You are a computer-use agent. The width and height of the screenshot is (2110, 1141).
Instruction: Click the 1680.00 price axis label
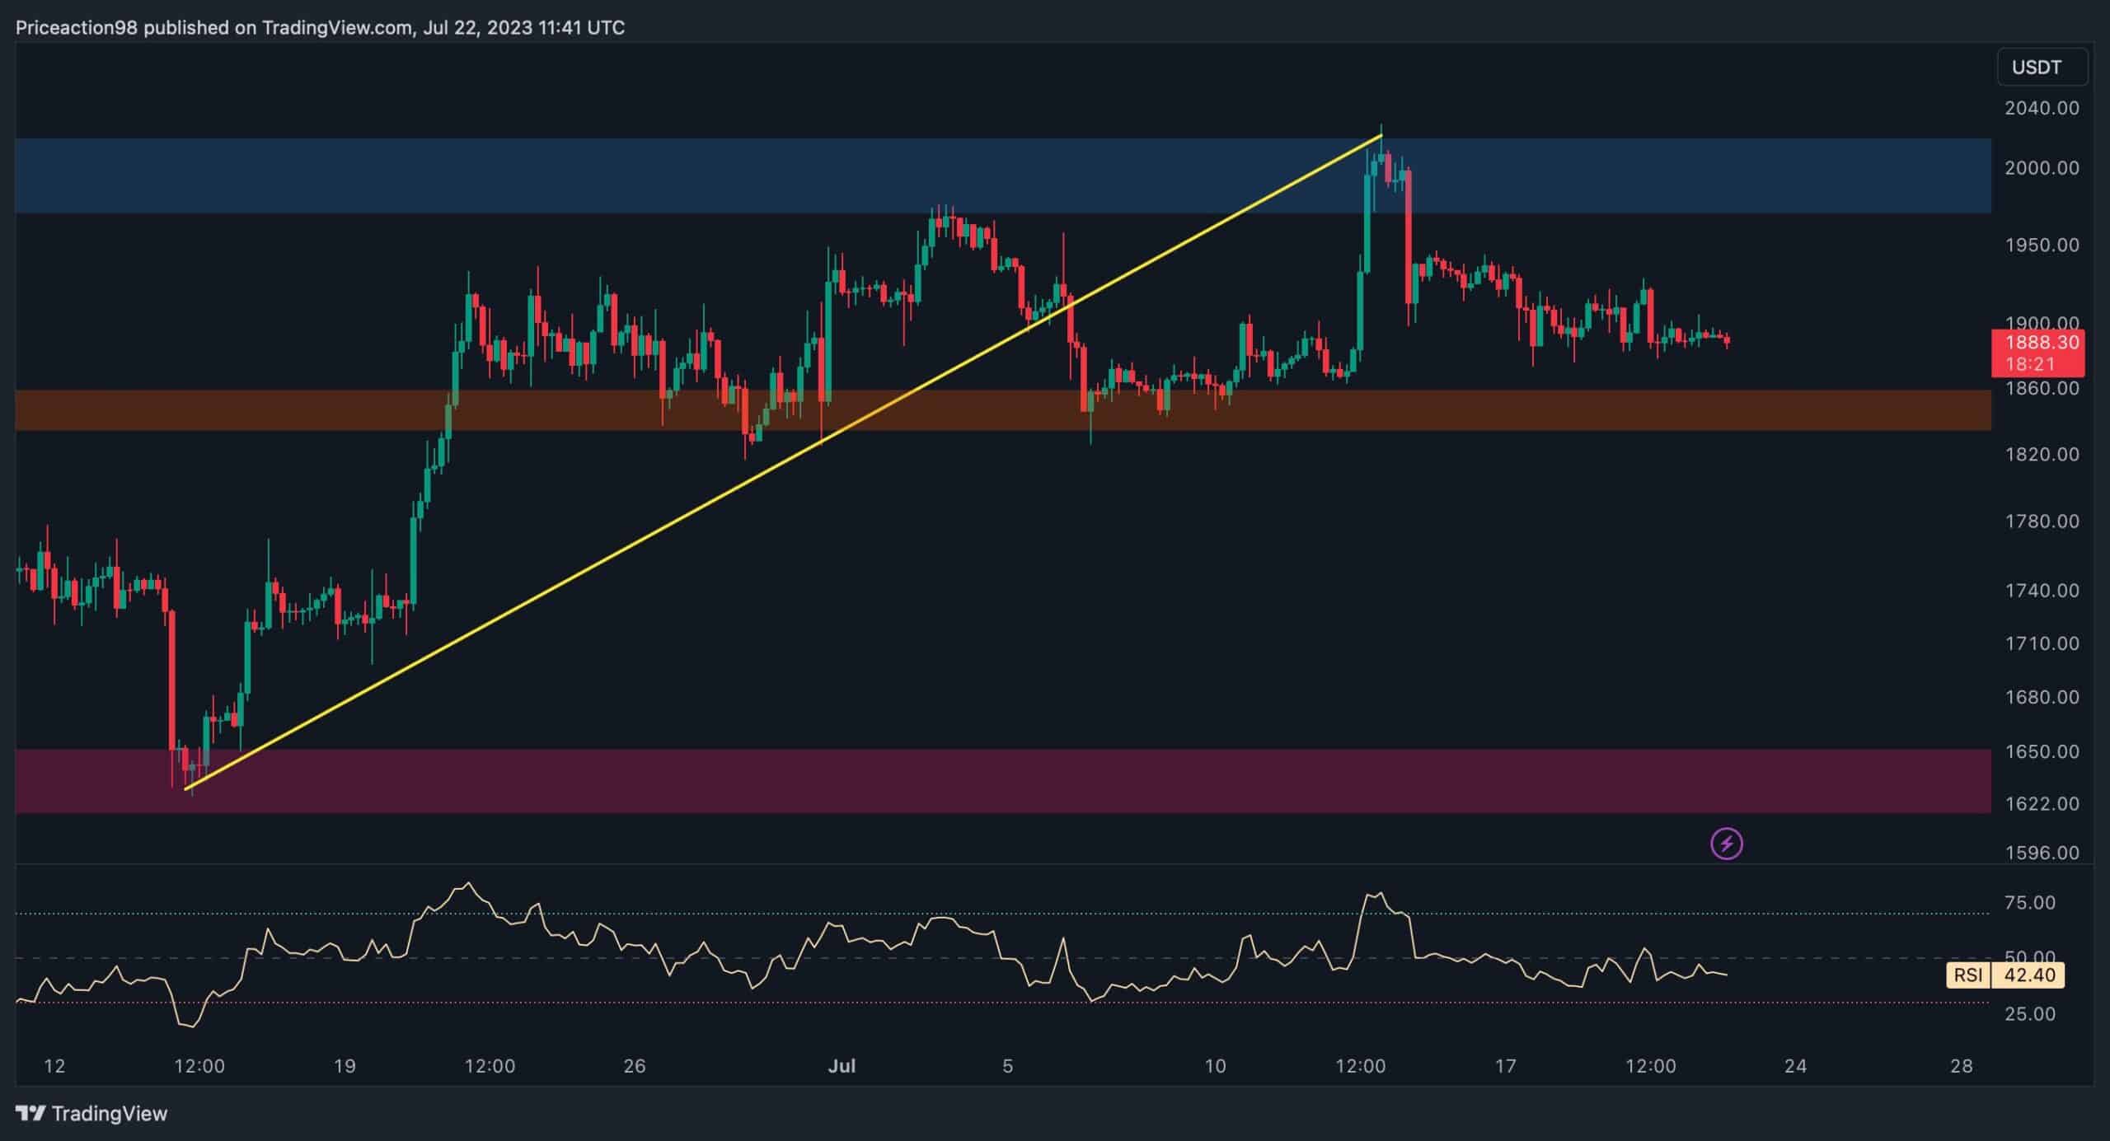[x=2042, y=697]
